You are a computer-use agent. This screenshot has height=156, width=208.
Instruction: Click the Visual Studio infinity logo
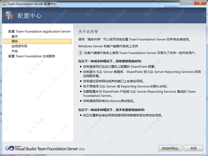coord(10,148)
